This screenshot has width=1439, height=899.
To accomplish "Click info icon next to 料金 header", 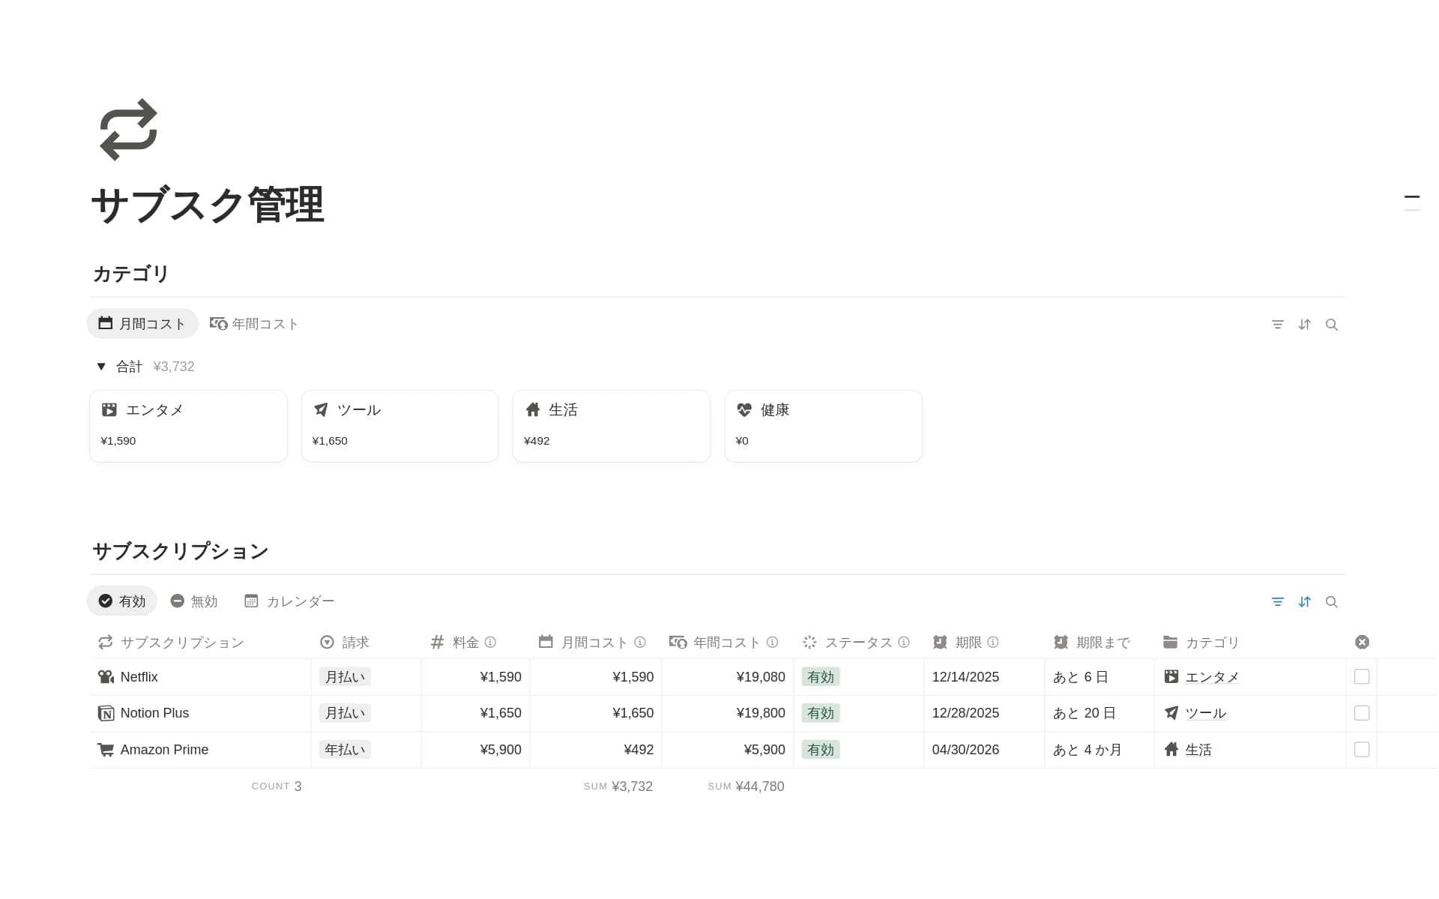I will point(490,643).
